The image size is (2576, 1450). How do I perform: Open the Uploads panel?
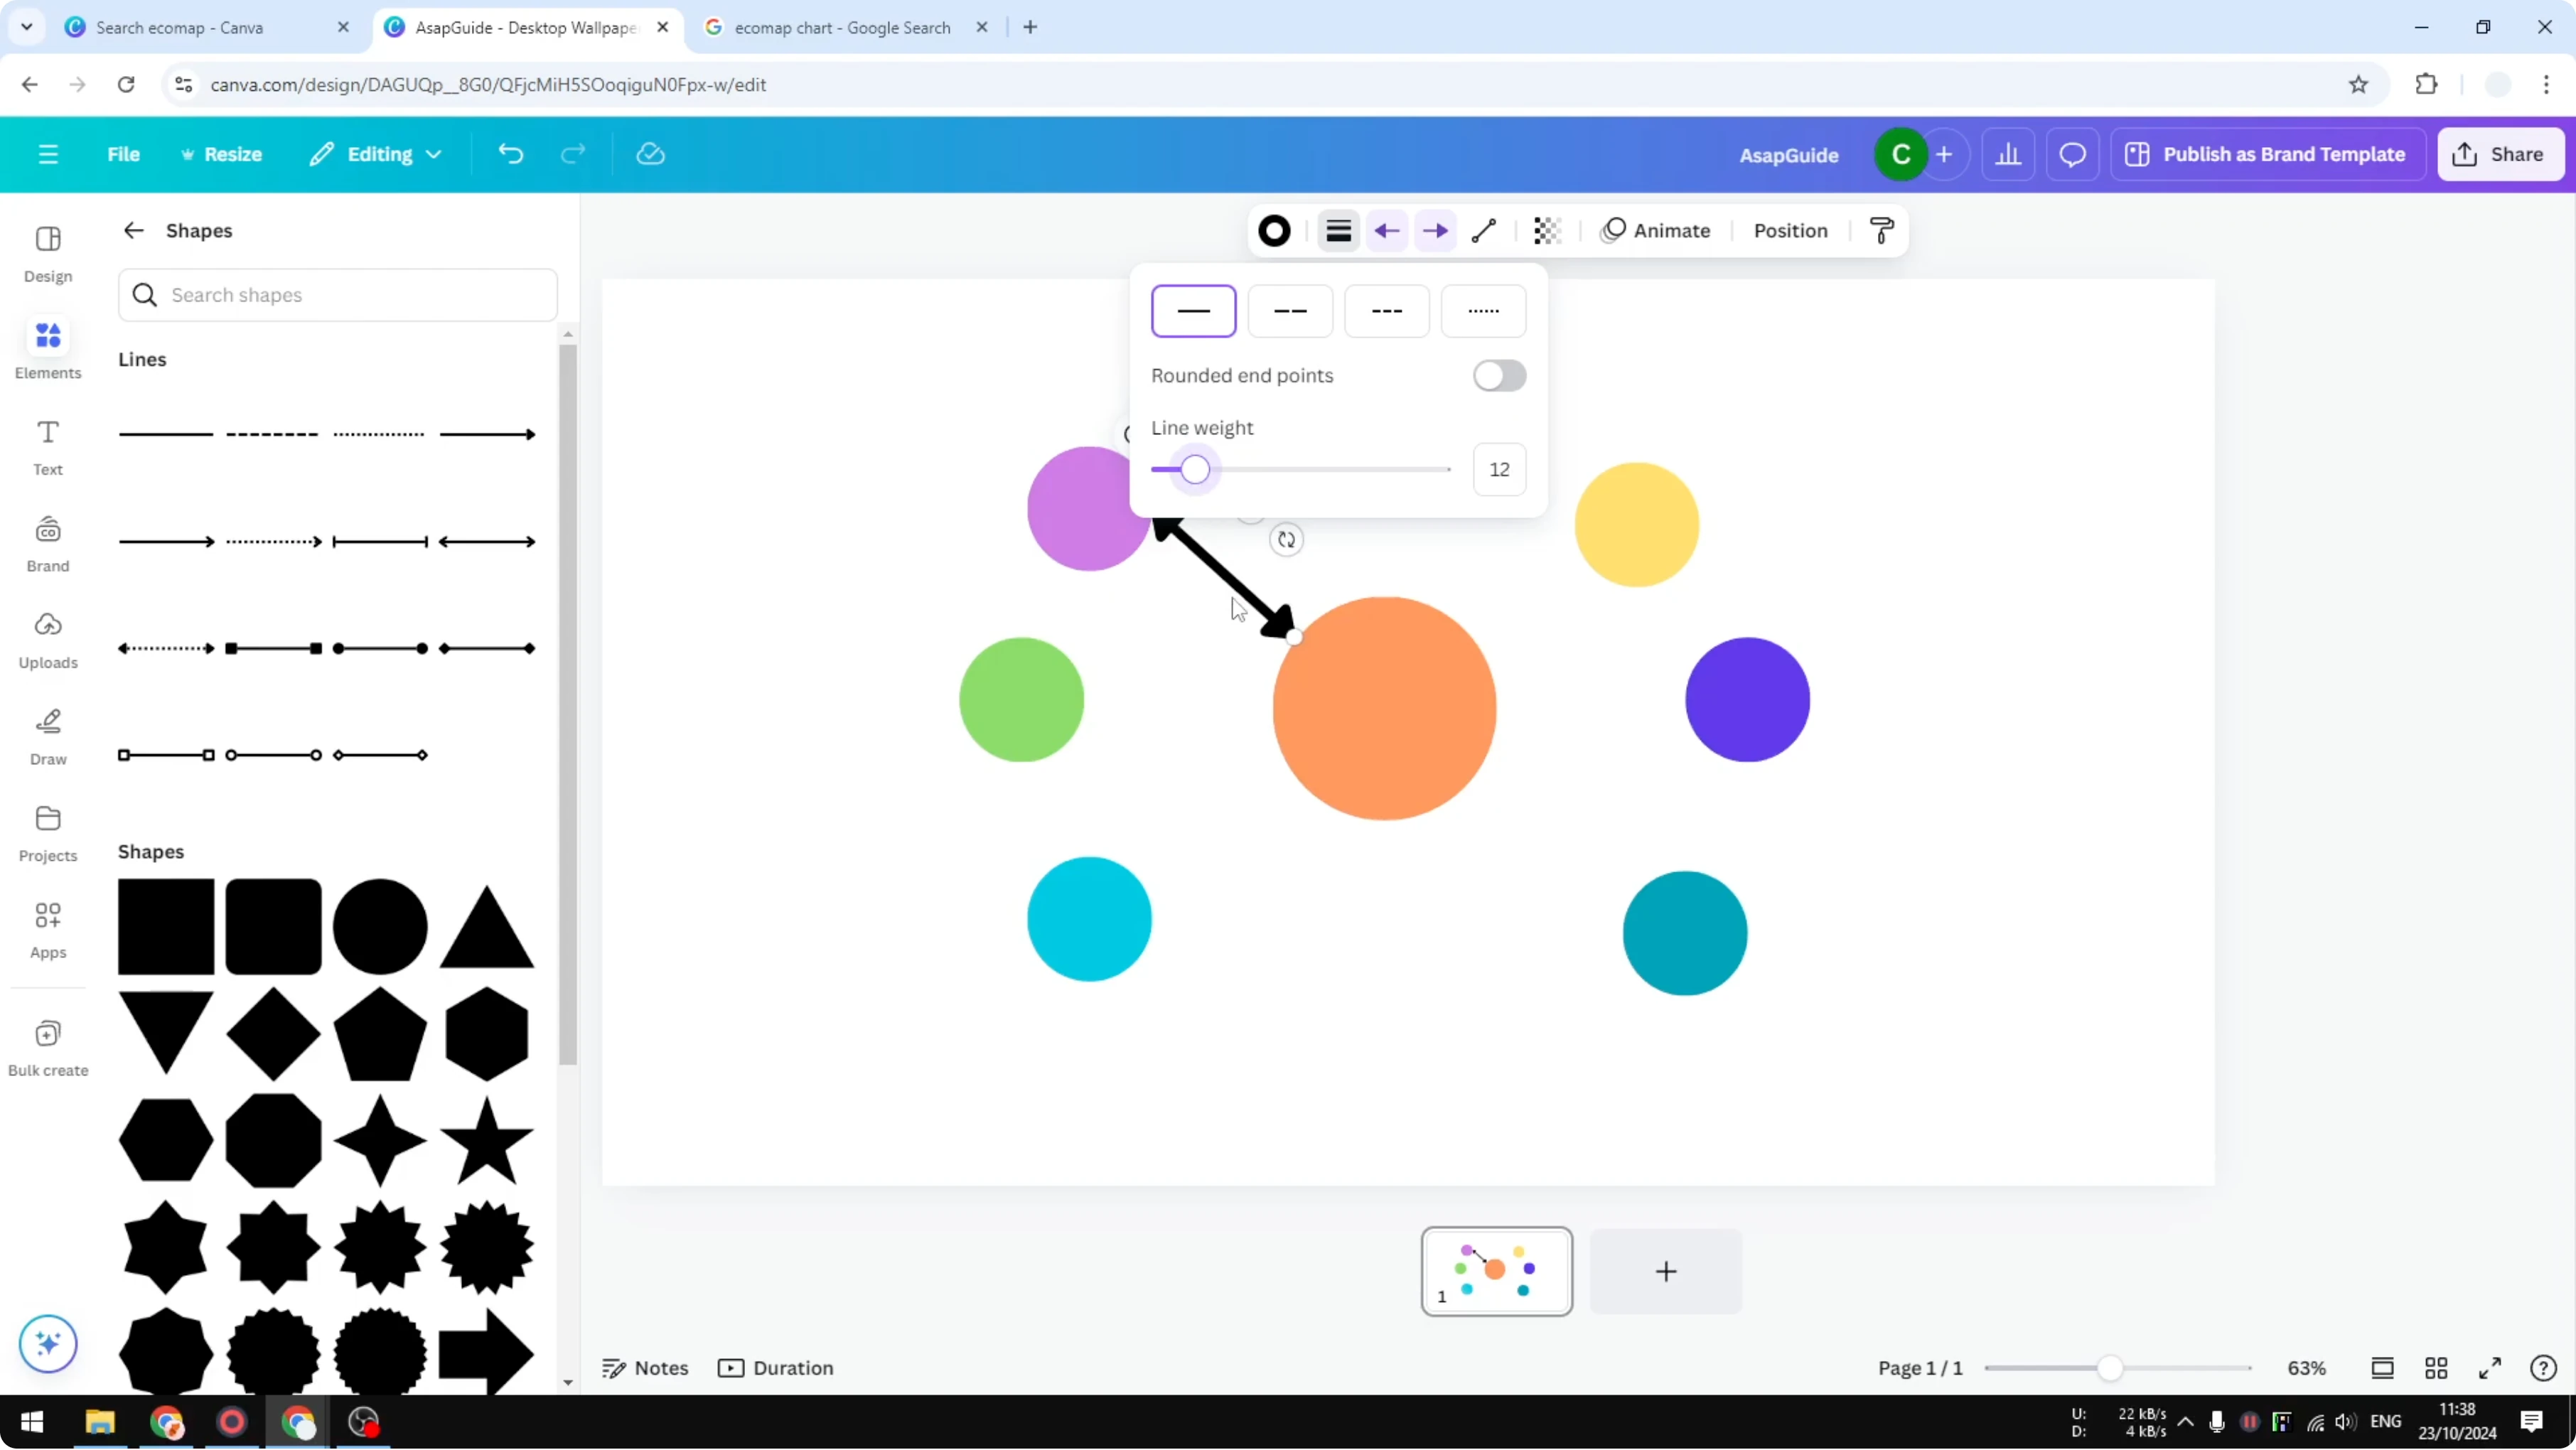[x=47, y=640]
